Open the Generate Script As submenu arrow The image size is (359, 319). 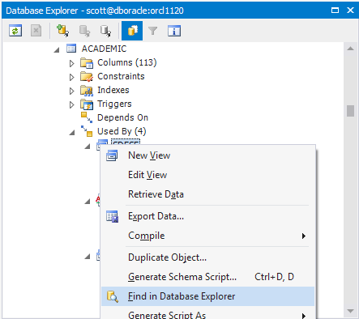[304, 316]
